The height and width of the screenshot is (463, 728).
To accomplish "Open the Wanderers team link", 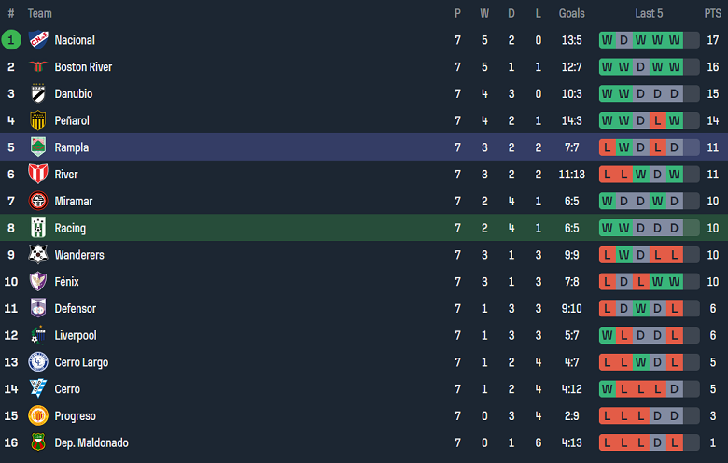I will click(79, 255).
